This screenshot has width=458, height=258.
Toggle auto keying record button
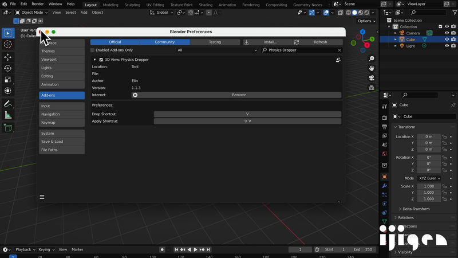162,249
